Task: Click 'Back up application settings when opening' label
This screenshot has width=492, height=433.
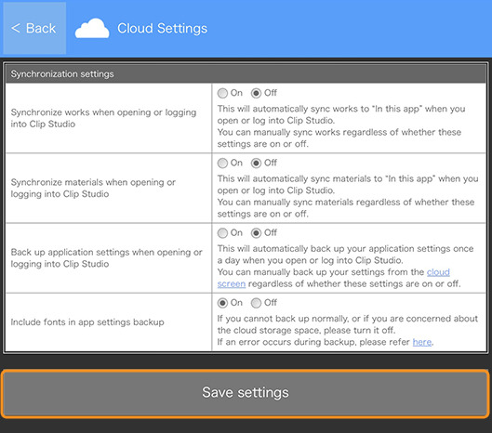Action: [106, 258]
